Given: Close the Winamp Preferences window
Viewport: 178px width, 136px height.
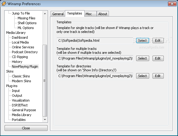Looking at the screenshot, I should pos(172,4).
